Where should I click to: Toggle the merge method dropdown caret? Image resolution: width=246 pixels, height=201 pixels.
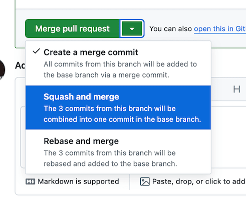click(132, 28)
